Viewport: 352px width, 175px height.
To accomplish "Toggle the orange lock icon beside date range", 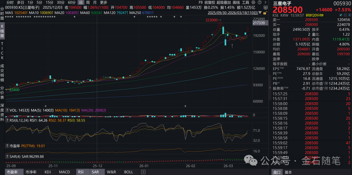I will coord(265,13).
